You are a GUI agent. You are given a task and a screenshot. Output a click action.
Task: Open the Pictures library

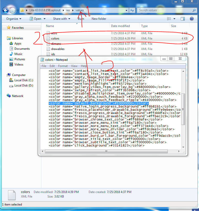coord(20,59)
